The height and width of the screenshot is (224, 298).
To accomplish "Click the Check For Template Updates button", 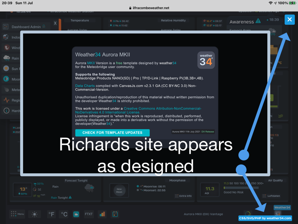I will pos(112,133).
